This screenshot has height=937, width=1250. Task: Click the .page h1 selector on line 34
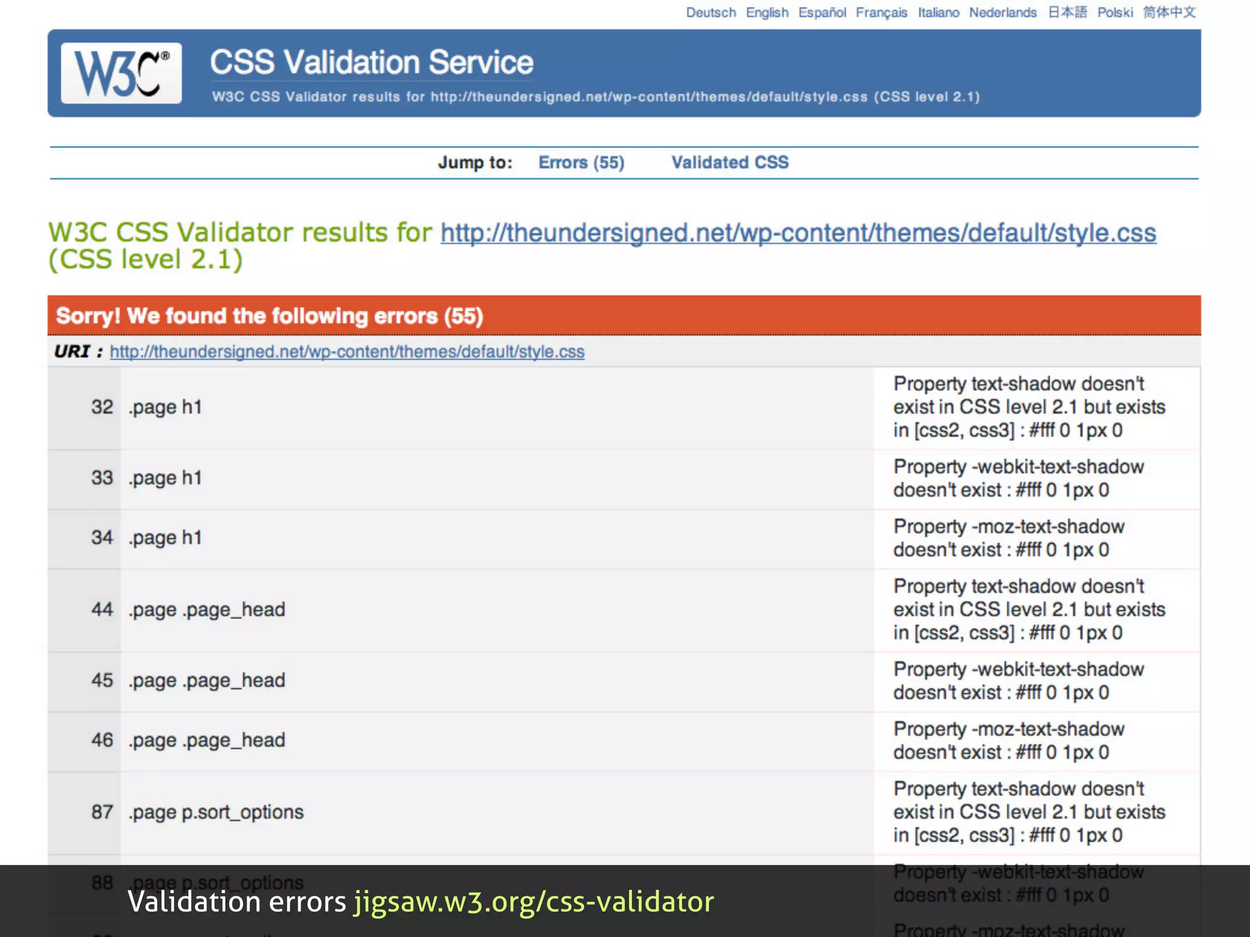165,537
